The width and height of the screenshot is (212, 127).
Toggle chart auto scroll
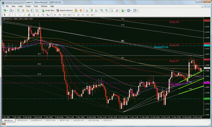pyautogui.click(x=112, y=10)
